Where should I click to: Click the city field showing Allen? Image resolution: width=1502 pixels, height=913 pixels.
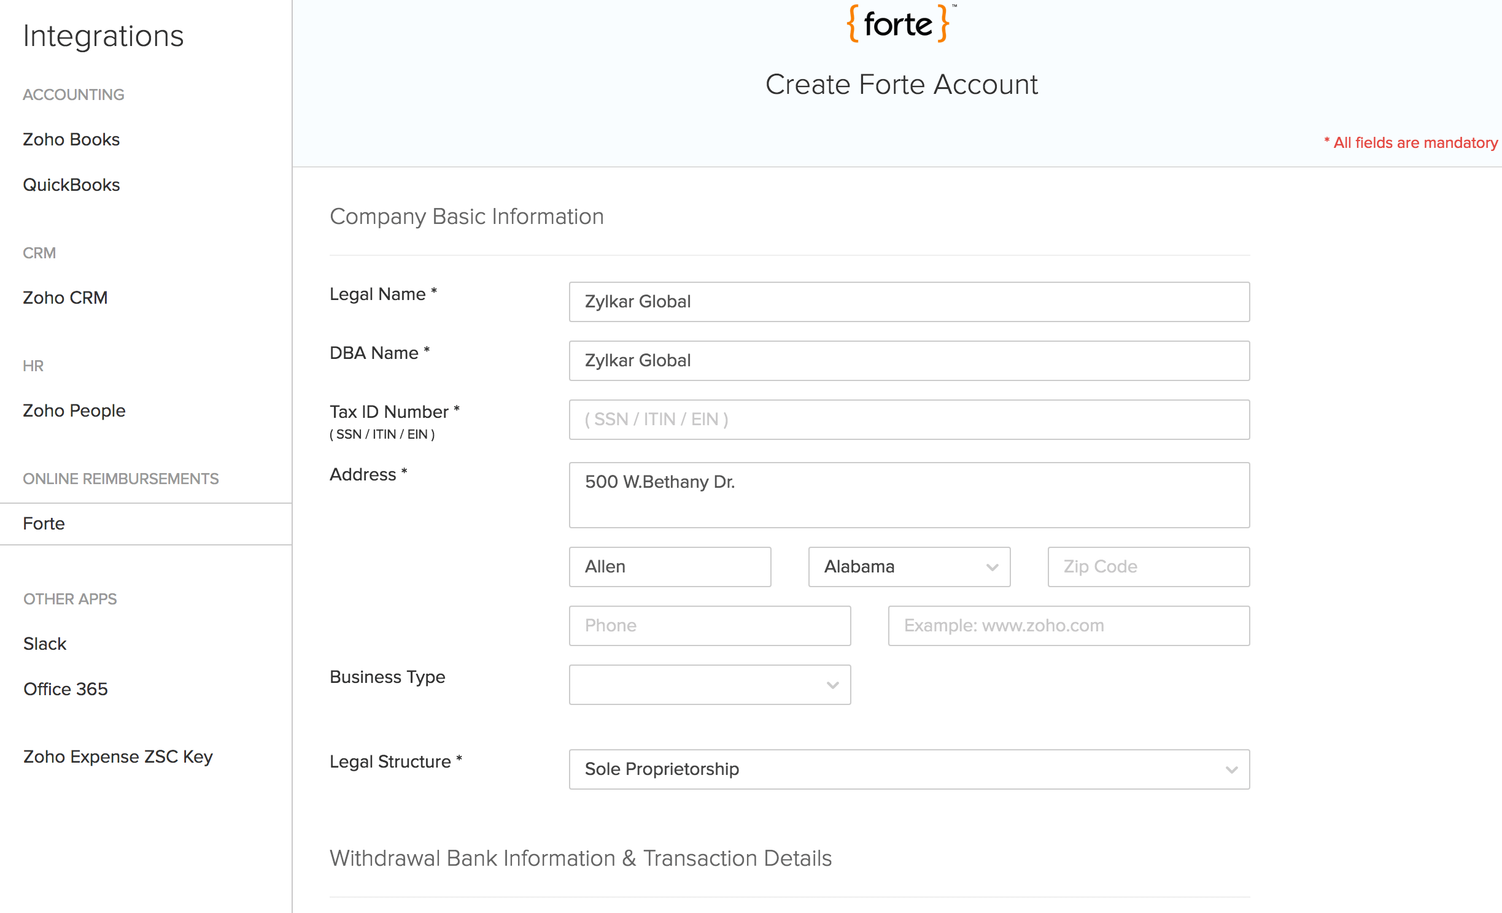(669, 566)
